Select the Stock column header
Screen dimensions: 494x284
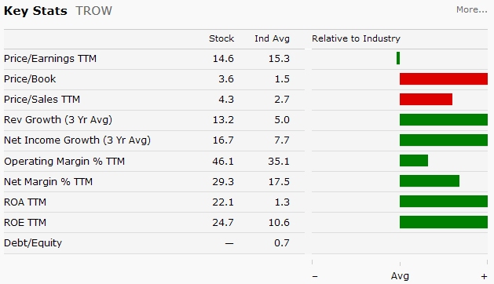[221, 38]
